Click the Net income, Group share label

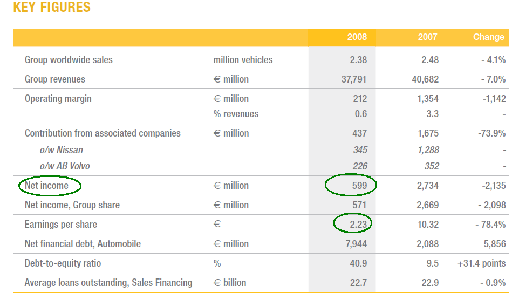click(x=72, y=205)
